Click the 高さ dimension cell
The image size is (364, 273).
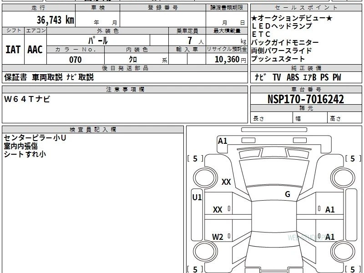[344, 118]
